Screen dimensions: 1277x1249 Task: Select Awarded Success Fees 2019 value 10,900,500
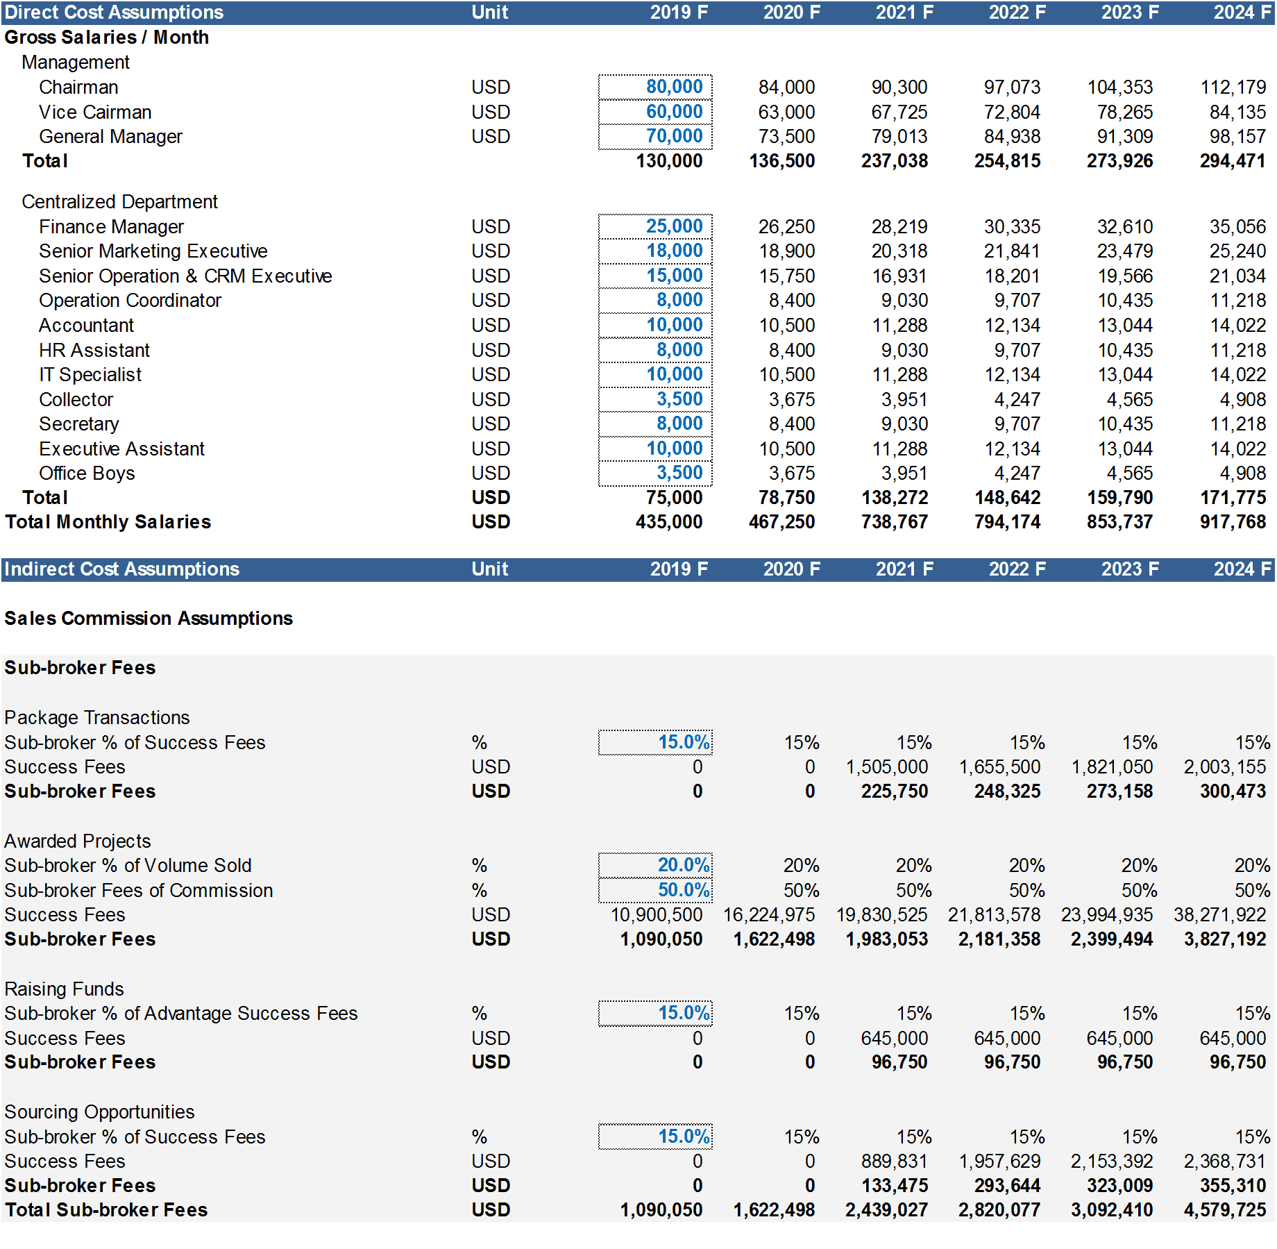[x=656, y=915]
